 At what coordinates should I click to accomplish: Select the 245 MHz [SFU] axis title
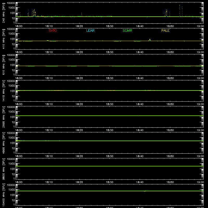click(3, 13)
